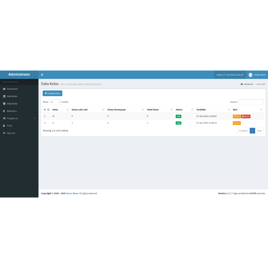Click the hamburger sidebar toggle icon
Viewport: 268px width, 268px height.
[42, 75]
